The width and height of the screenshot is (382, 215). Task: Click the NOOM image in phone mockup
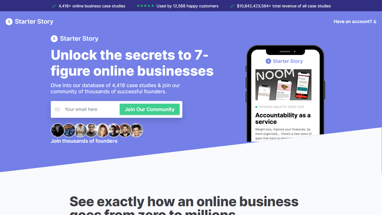click(x=283, y=84)
